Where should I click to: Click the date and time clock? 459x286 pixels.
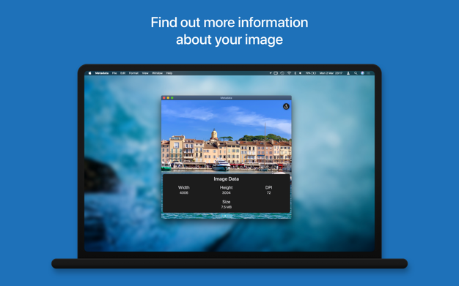coord(331,73)
